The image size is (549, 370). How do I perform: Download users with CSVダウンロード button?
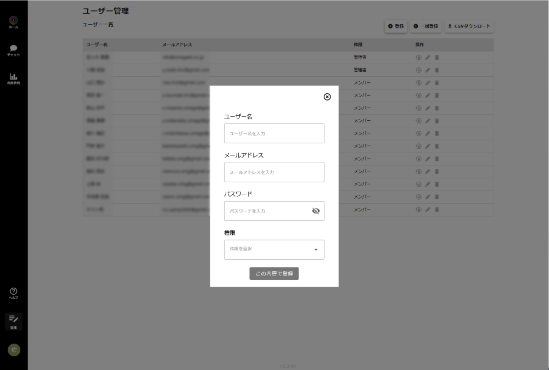(469, 26)
